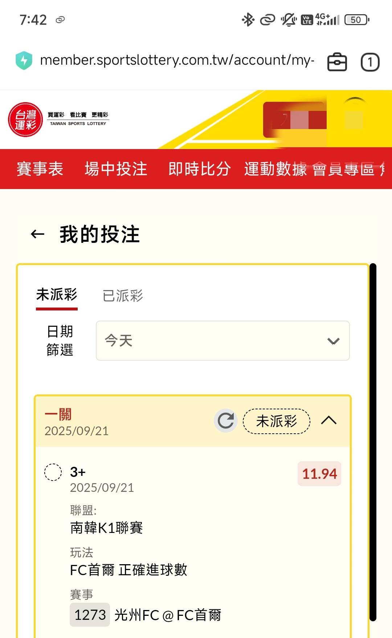Open 場中投注 in navigation bar

116,169
